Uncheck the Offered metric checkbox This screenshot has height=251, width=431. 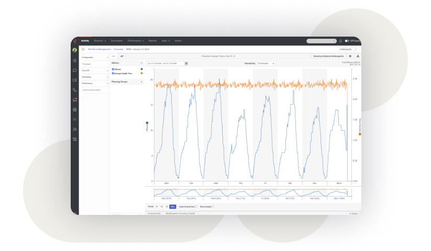click(x=113, y=69)
